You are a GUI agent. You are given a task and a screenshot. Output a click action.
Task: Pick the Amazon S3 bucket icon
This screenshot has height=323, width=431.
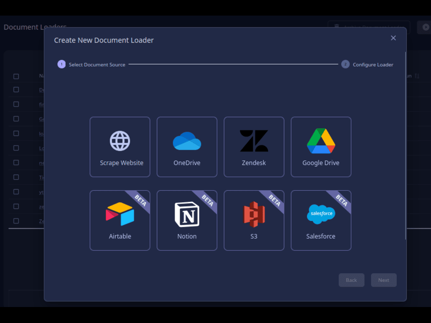[254, 214]
